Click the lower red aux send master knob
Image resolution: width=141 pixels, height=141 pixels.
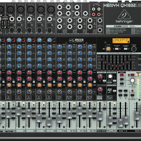[100, 89]
